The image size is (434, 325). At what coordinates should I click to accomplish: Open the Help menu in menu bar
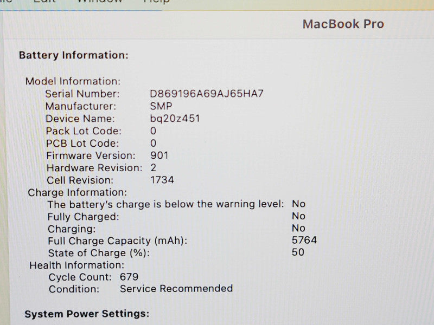tap(156, 2)
